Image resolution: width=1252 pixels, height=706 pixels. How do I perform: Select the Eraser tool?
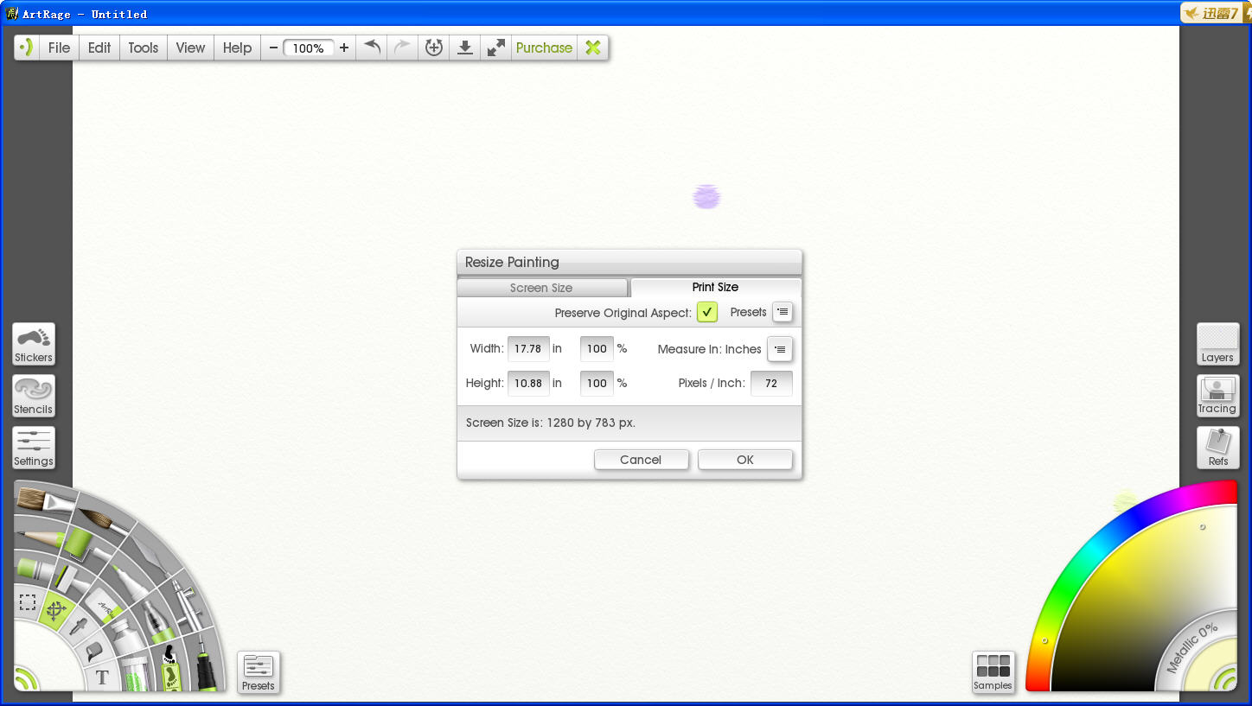[x=103, y=605]
